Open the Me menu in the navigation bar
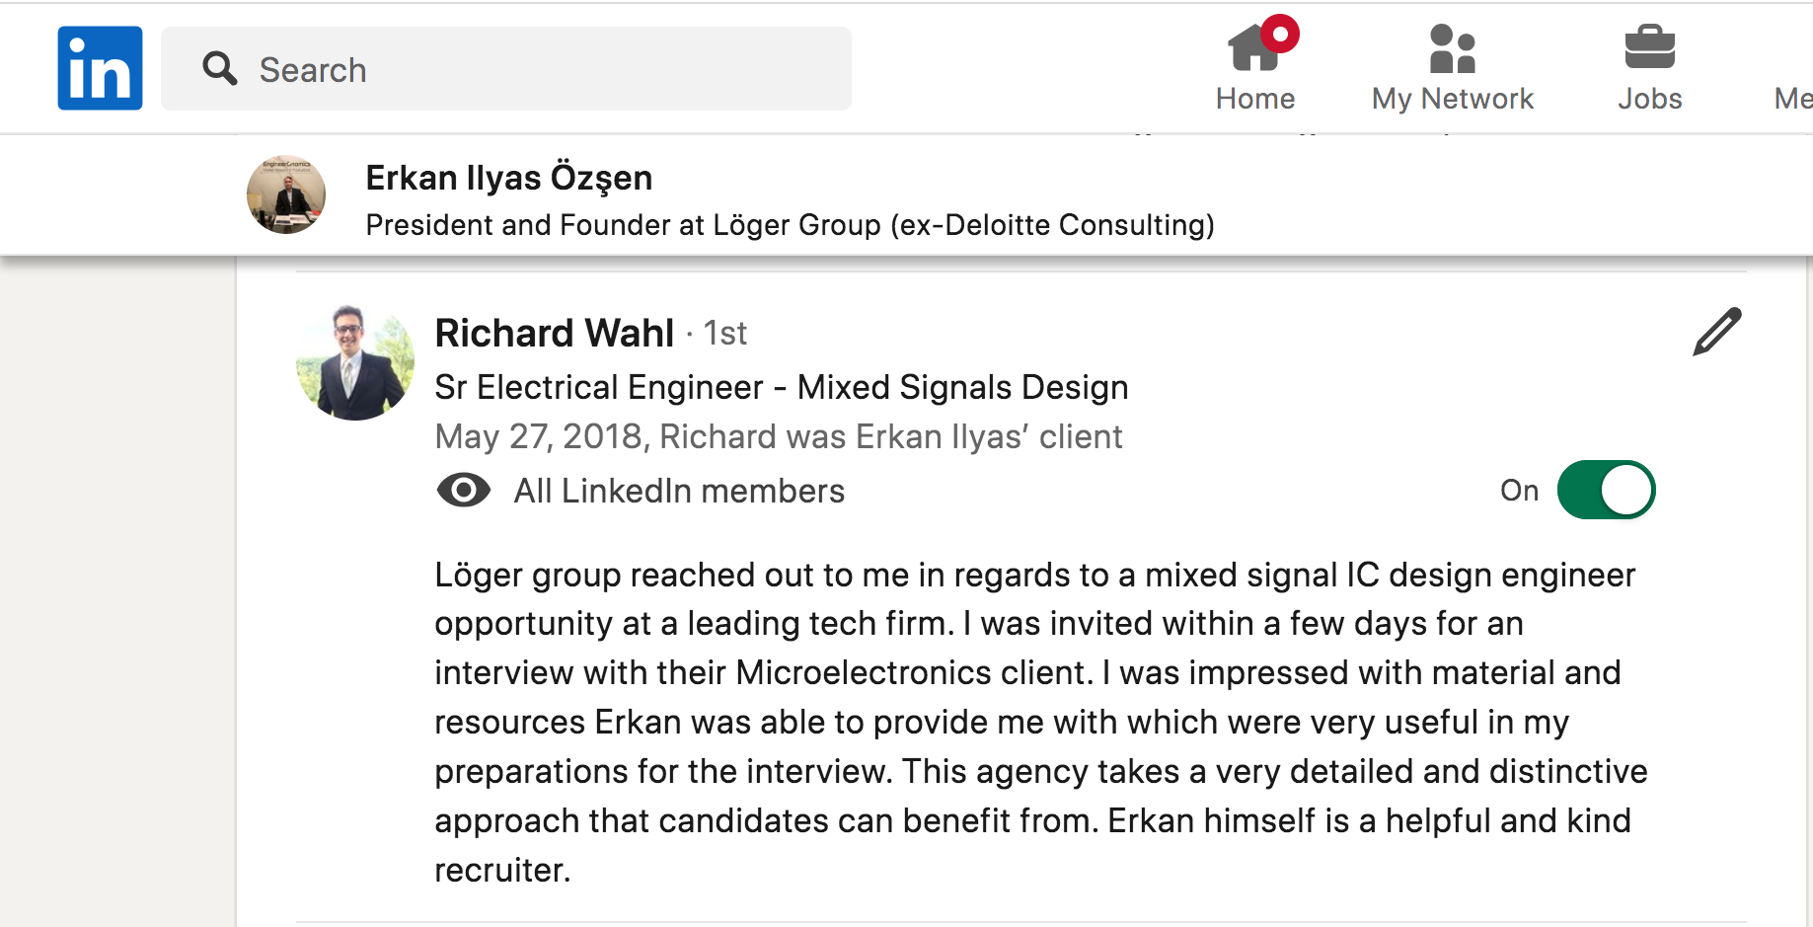 [1793, 98]
